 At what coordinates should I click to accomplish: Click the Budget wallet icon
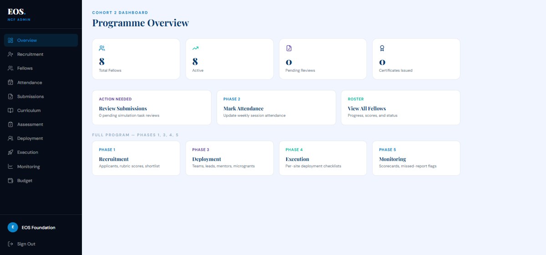(10, 181)
